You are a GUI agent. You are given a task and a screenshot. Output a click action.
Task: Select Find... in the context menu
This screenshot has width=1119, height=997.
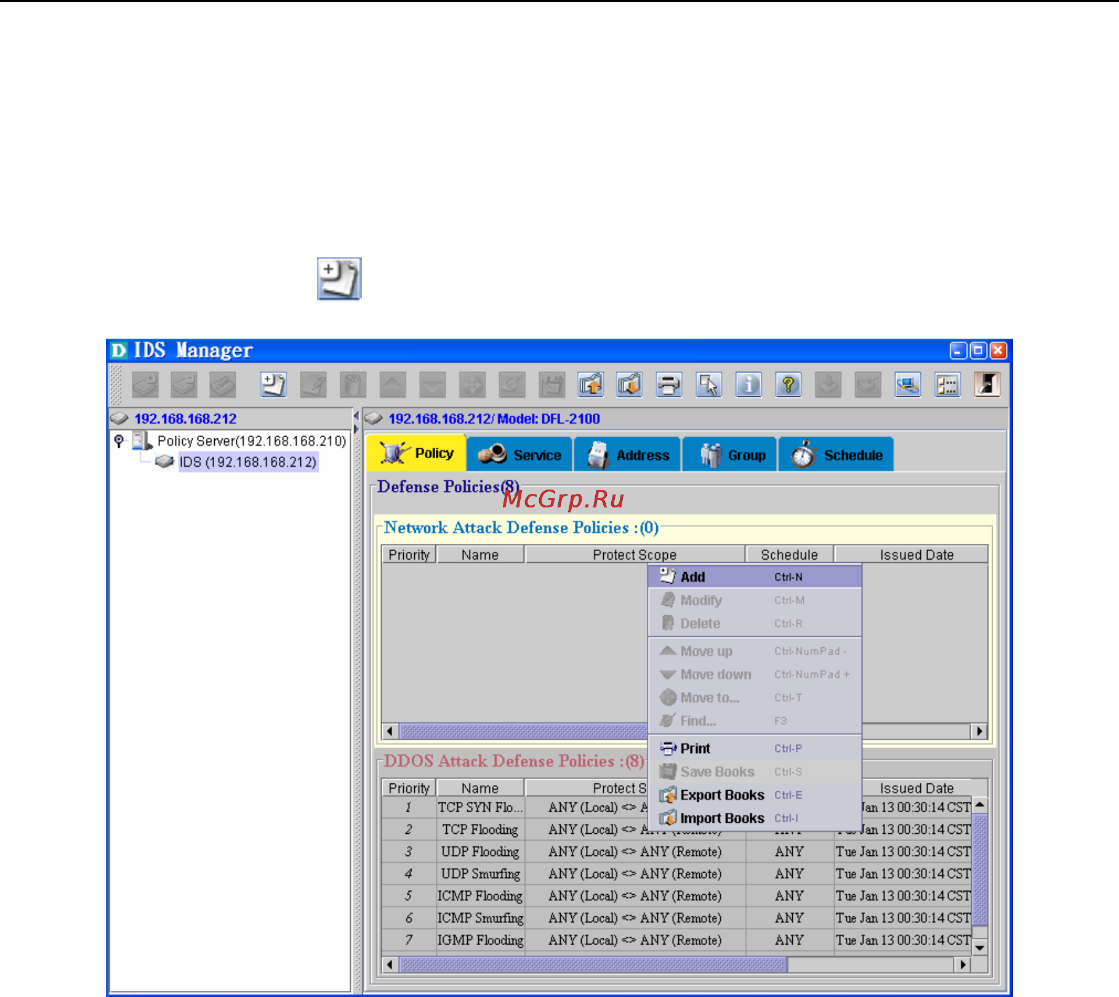tap(755, 721)
